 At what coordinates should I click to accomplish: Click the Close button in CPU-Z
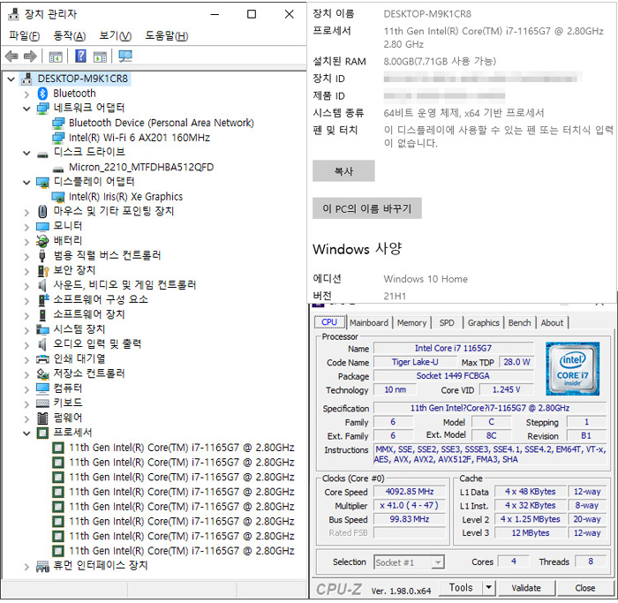coord(584,588)
